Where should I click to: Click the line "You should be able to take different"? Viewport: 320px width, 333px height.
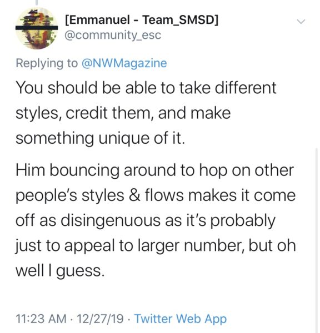pyautogui.click(x=146, y=88)
